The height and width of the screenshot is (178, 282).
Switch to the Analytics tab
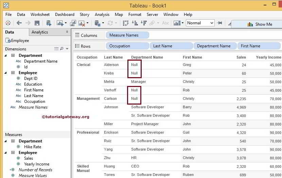[x=40, y=32]
